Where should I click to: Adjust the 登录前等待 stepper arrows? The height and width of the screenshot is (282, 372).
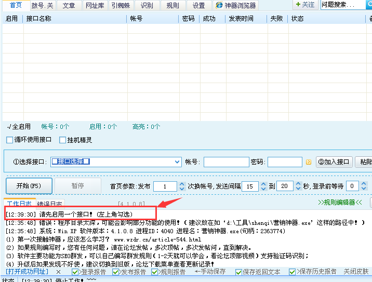coord(363,186)
